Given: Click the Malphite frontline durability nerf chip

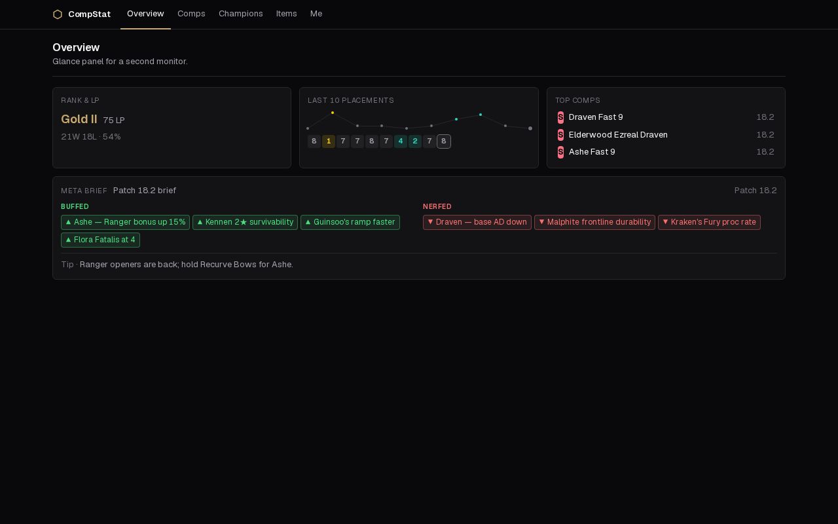Looking at the screenshot, I should coord(594,222).
